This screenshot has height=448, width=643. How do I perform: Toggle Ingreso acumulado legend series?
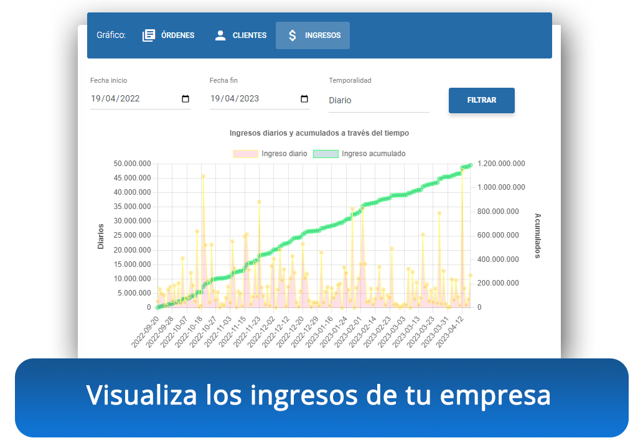tap(373, 154)
